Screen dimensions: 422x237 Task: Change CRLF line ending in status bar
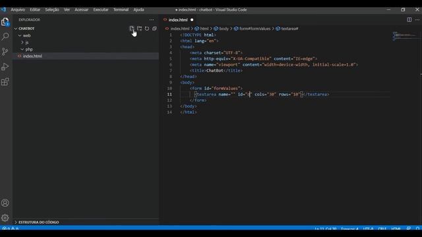click(382, 228)
